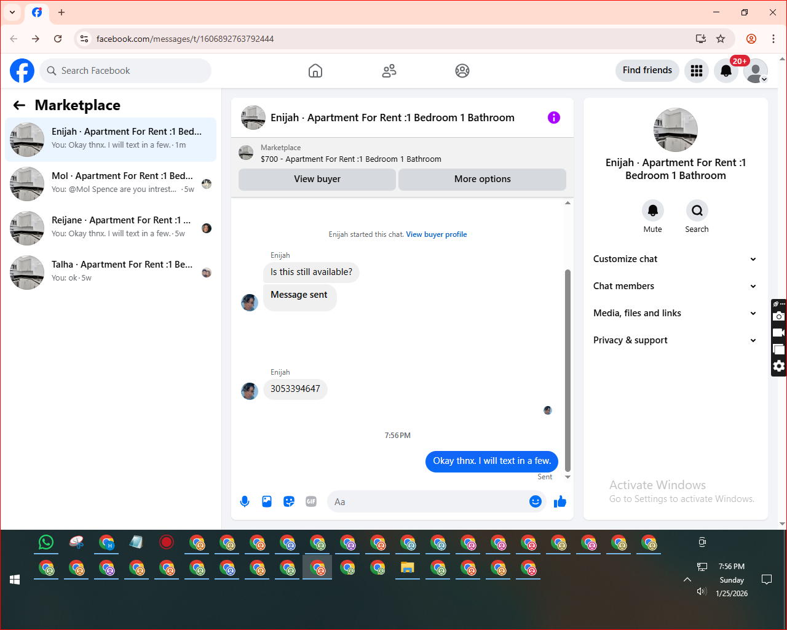Select the Facebook browser tab
The image size is (787, 630).
pos(37,13)
